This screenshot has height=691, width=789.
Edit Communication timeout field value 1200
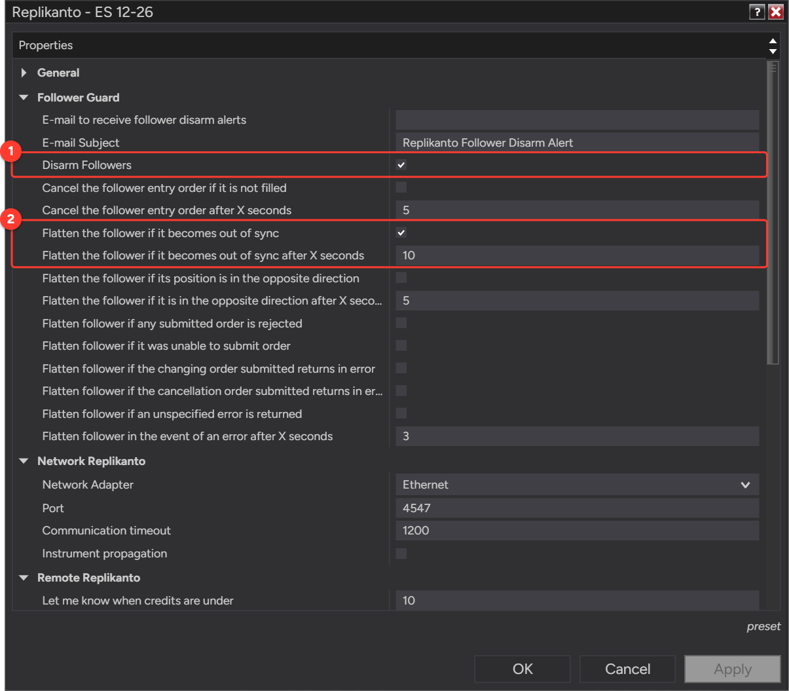pos(577,531)
